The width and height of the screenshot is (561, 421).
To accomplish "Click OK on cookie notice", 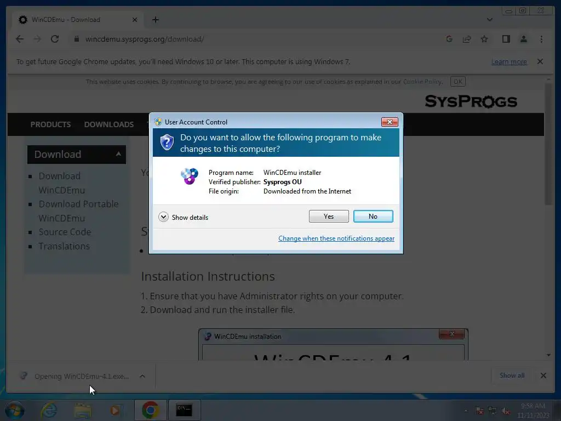I will (x=458, y=82).
